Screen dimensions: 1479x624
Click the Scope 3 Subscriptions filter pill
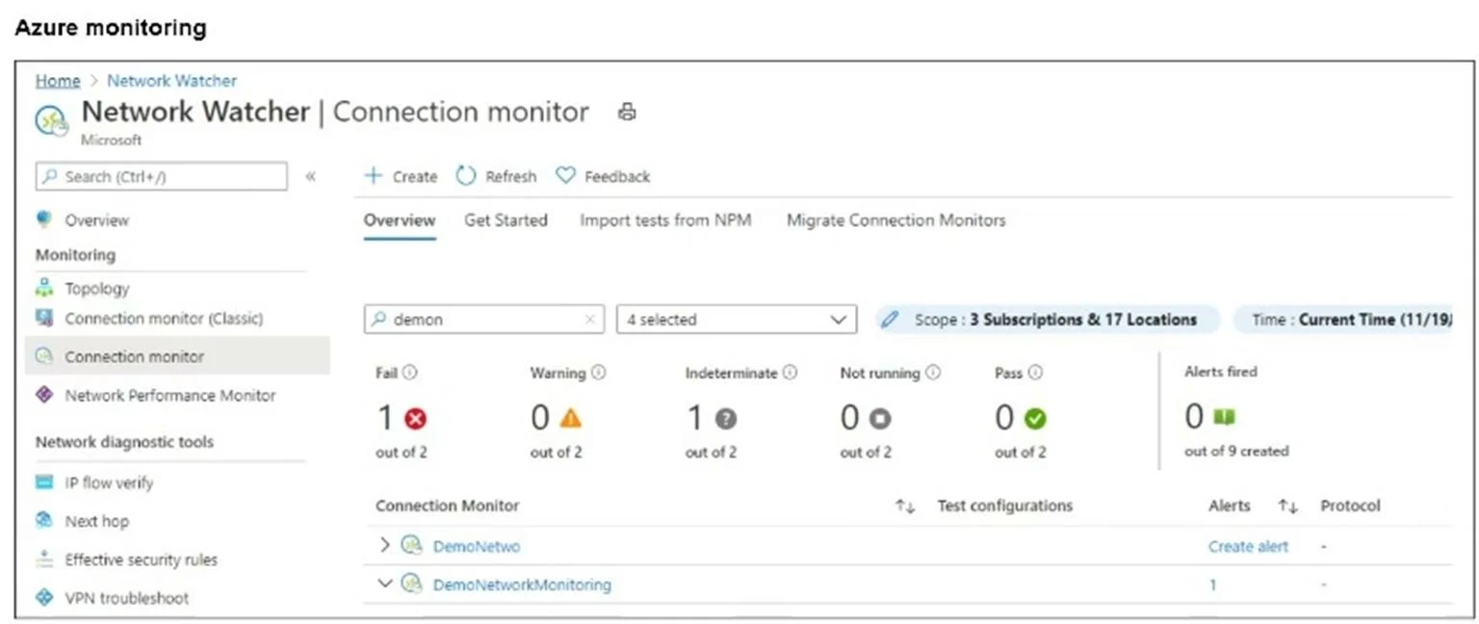pyautogui.click(x=1048, y=320)
